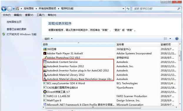Expand the 组织 dropdown menu
This screenshot has height=111, width=183.
click(x=49, y=39)
